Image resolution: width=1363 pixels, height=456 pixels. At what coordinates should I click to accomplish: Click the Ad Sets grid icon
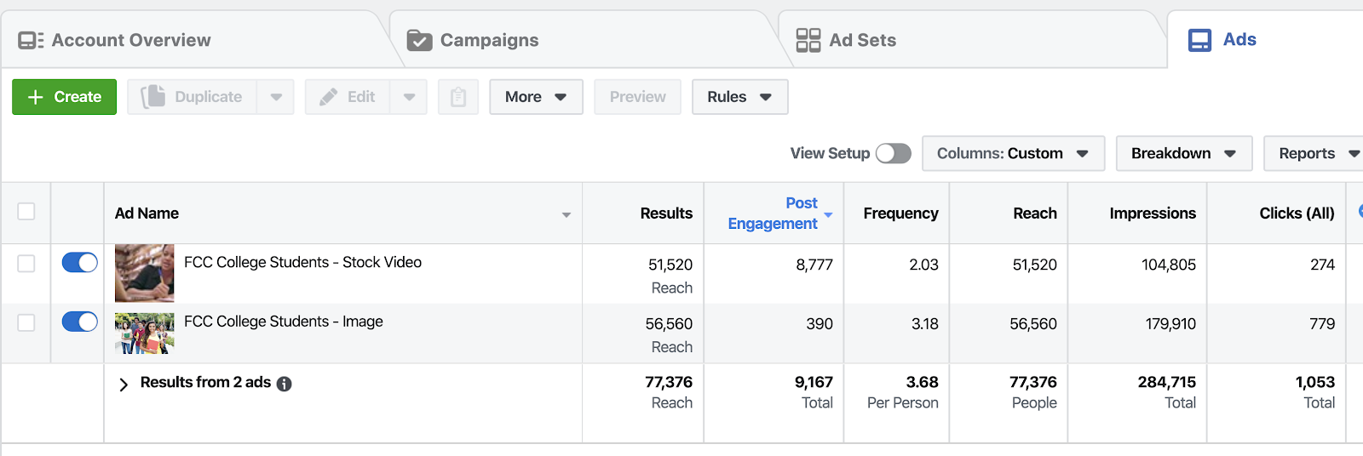point(808,40)
